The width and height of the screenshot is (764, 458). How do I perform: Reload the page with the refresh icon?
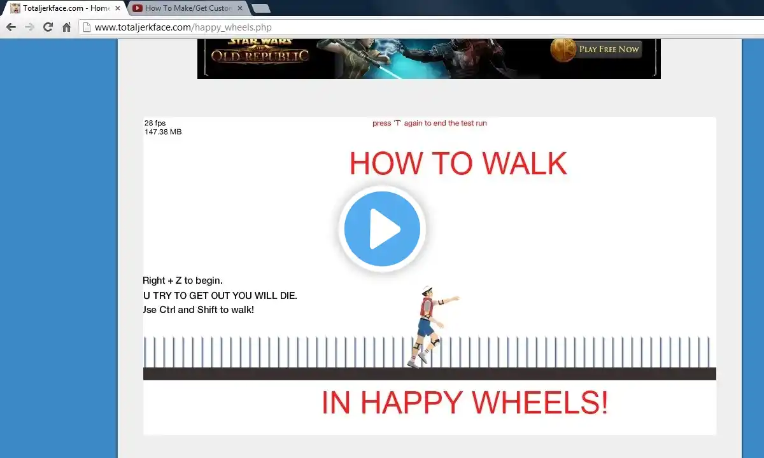(48, 27)
